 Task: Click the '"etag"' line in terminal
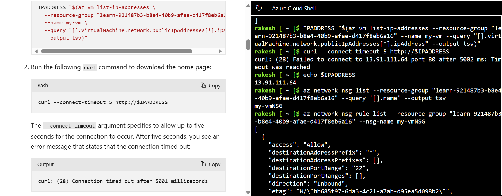point(360,191)
